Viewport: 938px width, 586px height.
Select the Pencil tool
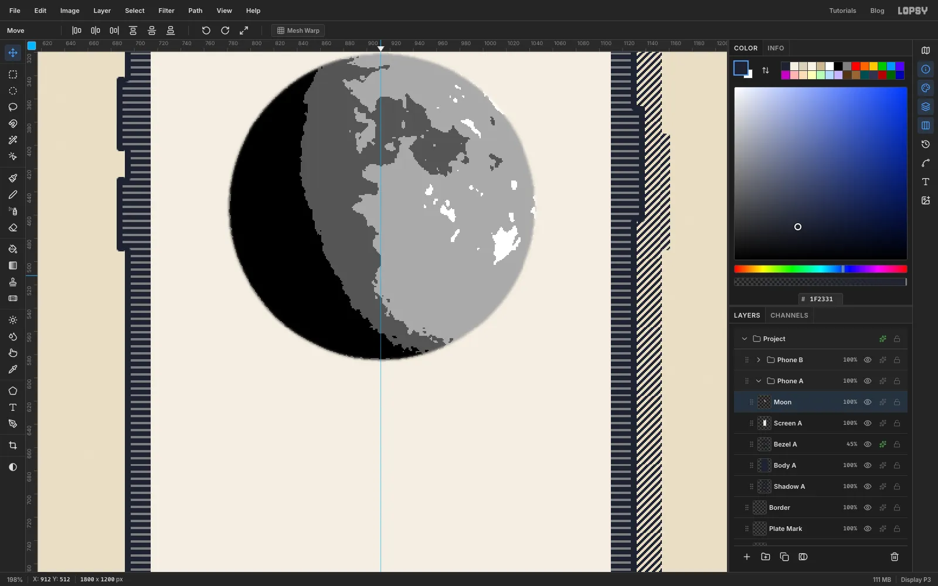pos(13,195)
